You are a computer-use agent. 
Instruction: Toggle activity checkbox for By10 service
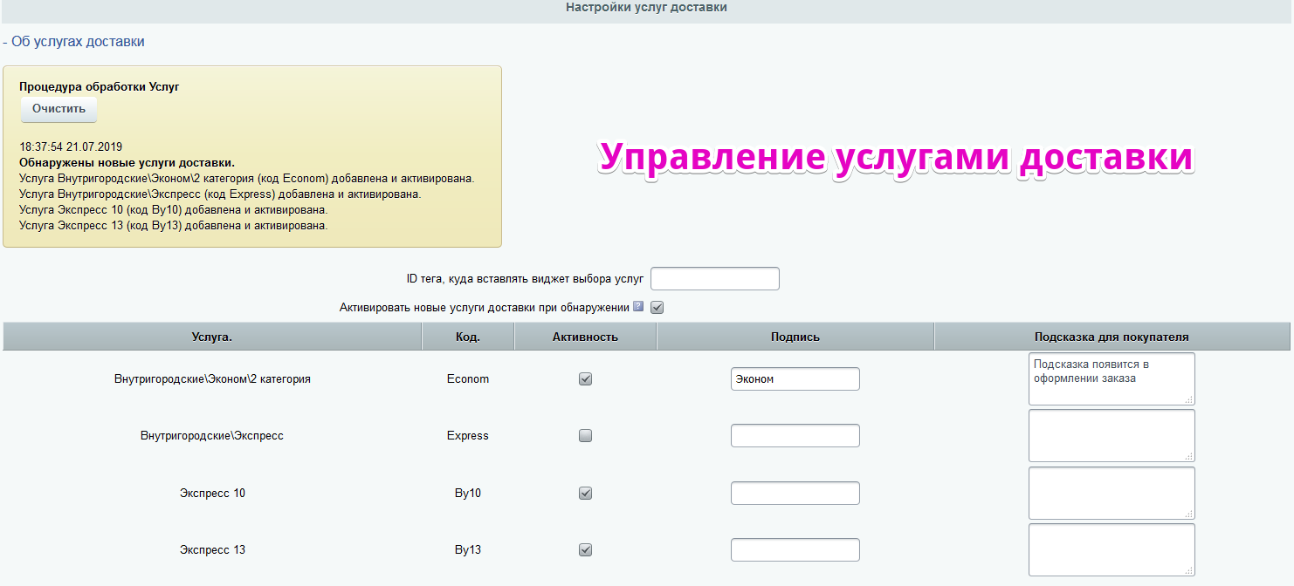click(586, 493)
